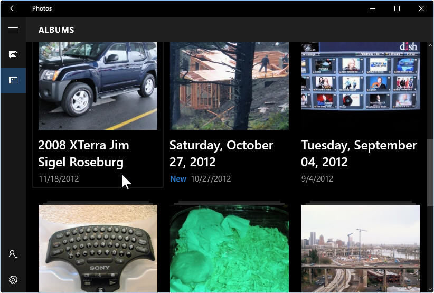Open the house construction album thumbnail

(x=229, y=86)
